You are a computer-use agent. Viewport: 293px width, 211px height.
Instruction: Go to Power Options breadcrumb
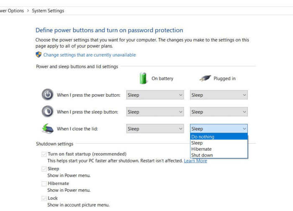[12, 10]
